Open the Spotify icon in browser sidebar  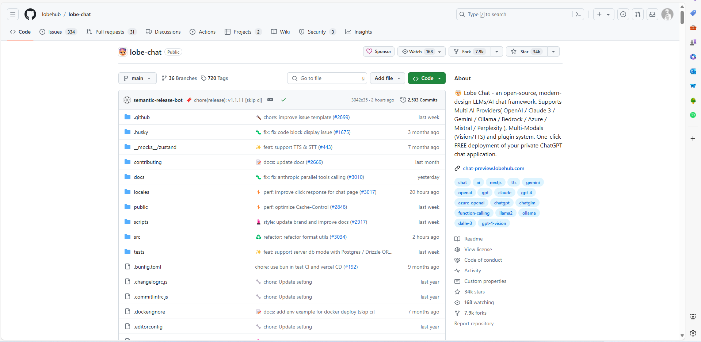tap(693, 115)
